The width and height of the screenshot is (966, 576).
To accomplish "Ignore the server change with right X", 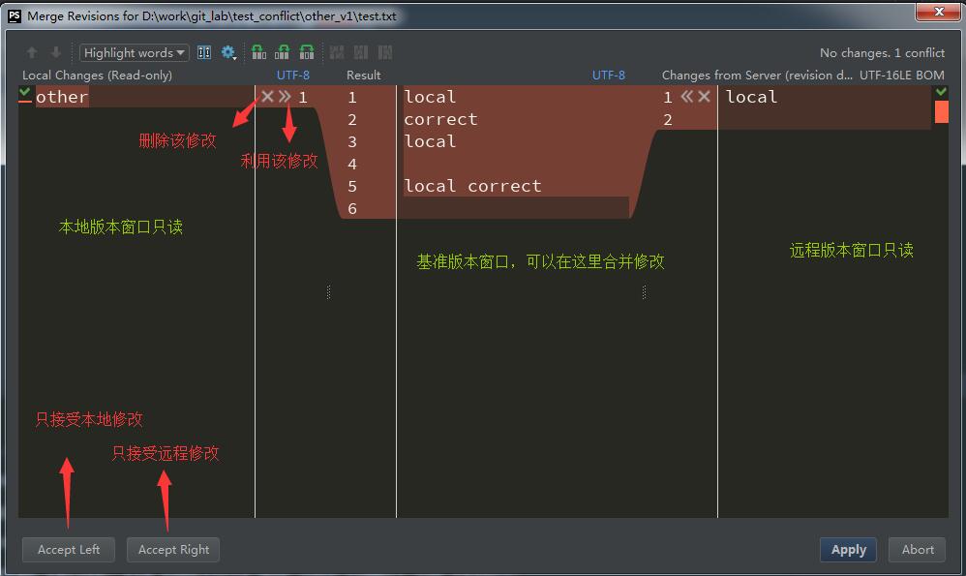I will [x=705, y=97].
